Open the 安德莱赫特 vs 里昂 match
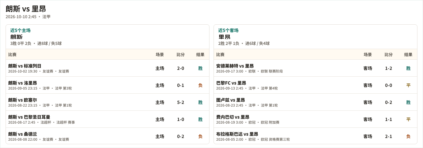Viewport: 423px width, 148px height. tap(315, 68)
